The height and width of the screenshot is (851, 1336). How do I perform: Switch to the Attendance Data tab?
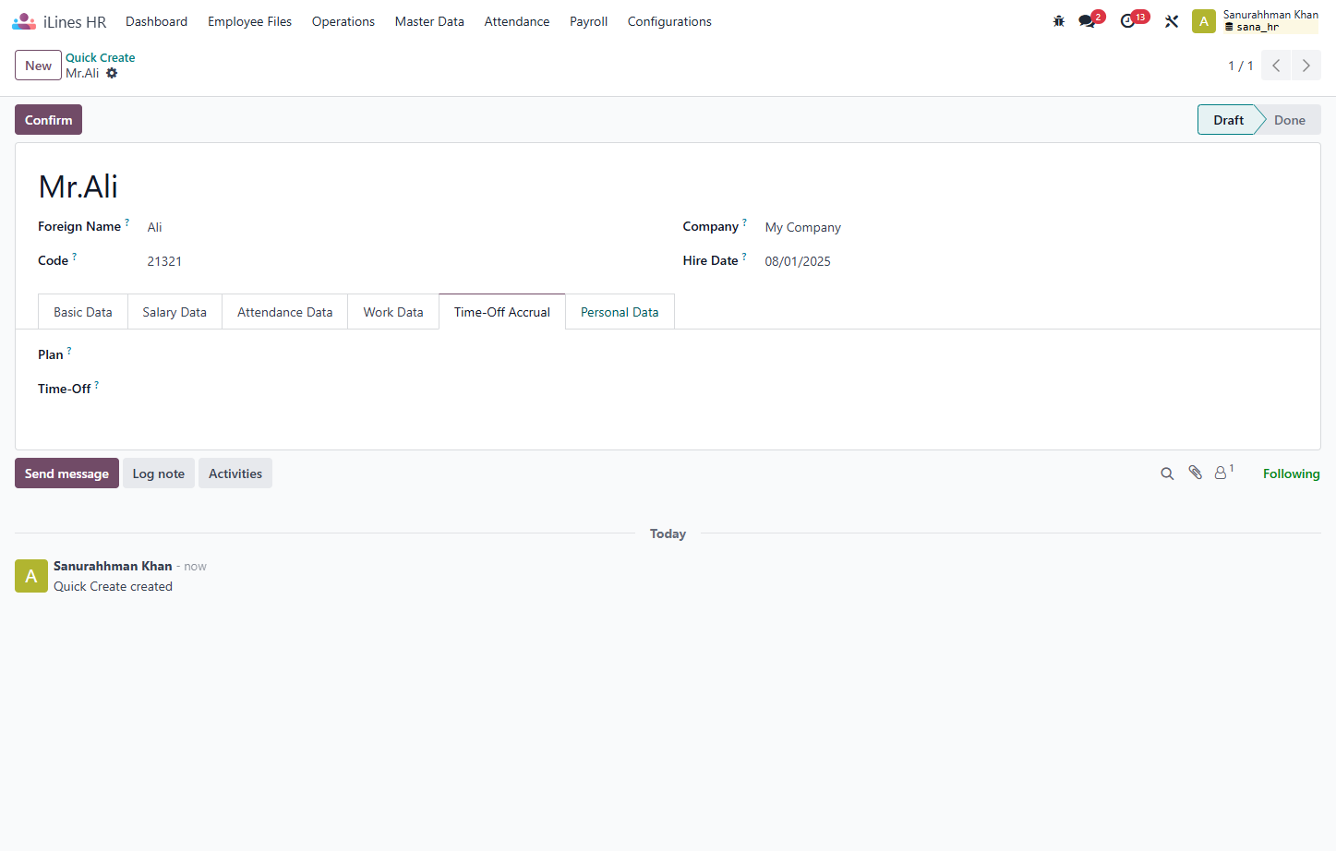[284, 312]
